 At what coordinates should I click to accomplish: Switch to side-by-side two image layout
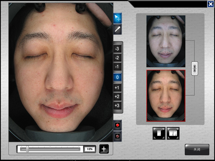[173, 134]
